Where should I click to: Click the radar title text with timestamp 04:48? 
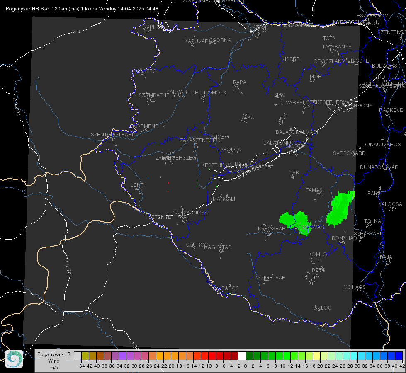pyautogui.click(x=82, y=9)
